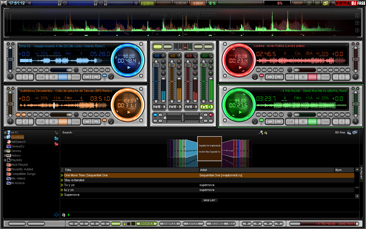Click hot cue 1 on orange deck

coord(18,114)
